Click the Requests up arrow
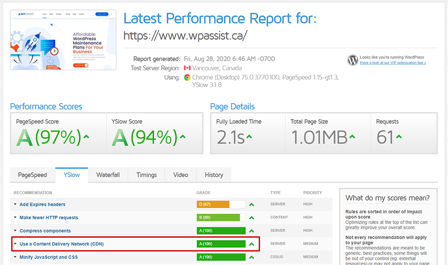This screenshot has height=265, width=448. [x=399, y=136]
